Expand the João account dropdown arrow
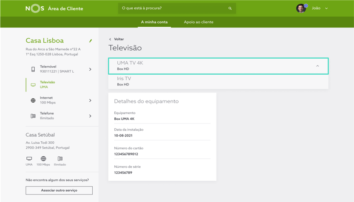The width and height of the screenshot is (354, 202). tap(326, 8)
